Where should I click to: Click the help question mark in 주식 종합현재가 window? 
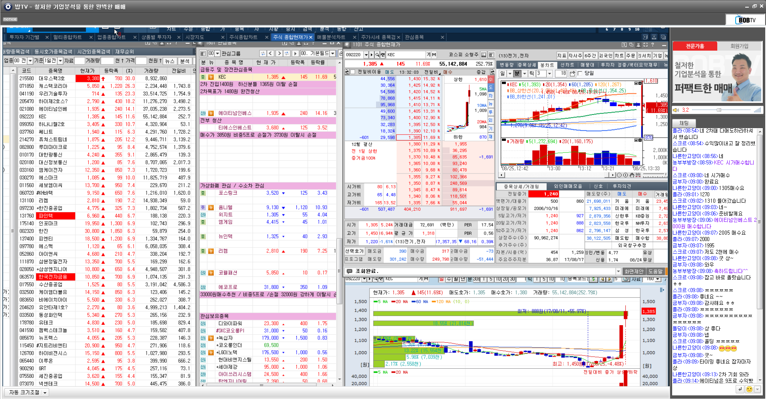(x=653, y=45)
